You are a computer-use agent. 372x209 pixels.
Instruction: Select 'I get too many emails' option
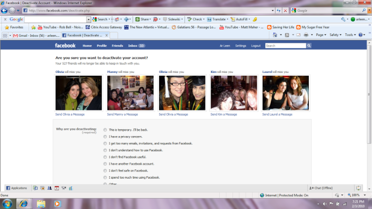tap(105, 143)
